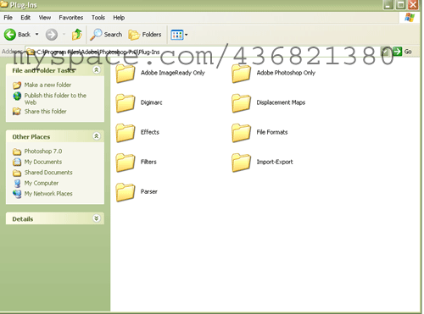The height and width of the screenshot is (314, 424).
Task: Click the green Back arrow icon
Action: click(x=10, y=35)
